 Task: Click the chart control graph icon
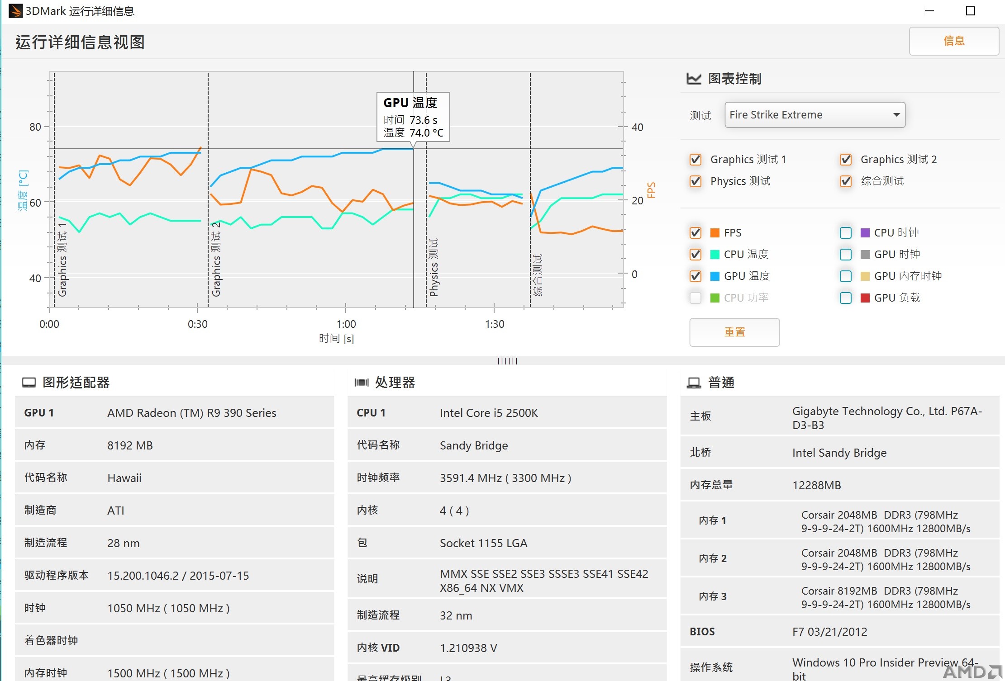point(694,79)
